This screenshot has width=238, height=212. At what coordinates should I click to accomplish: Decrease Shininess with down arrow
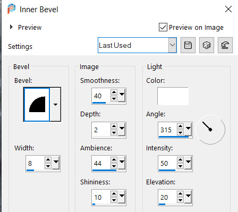[114, 200]
